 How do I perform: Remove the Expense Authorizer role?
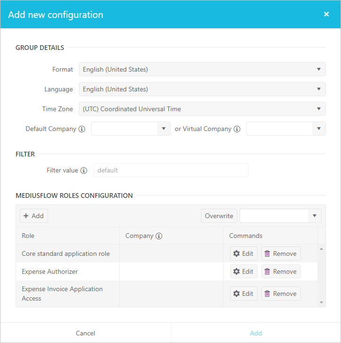click(x=281, y=271)
